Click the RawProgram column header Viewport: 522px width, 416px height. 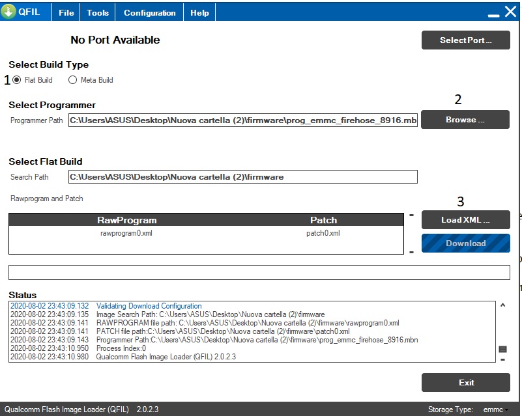coord(126,220)
